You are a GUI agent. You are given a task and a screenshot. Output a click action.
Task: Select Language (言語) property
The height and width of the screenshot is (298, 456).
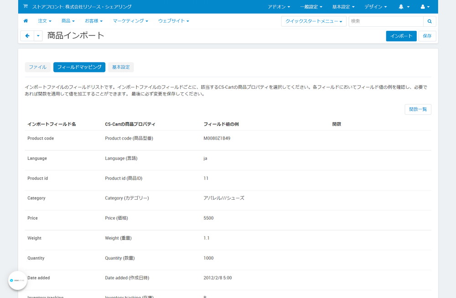121,158
